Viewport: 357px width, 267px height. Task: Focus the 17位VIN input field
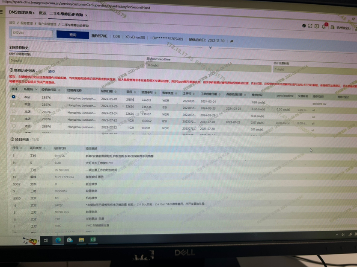tap(32, 33)
